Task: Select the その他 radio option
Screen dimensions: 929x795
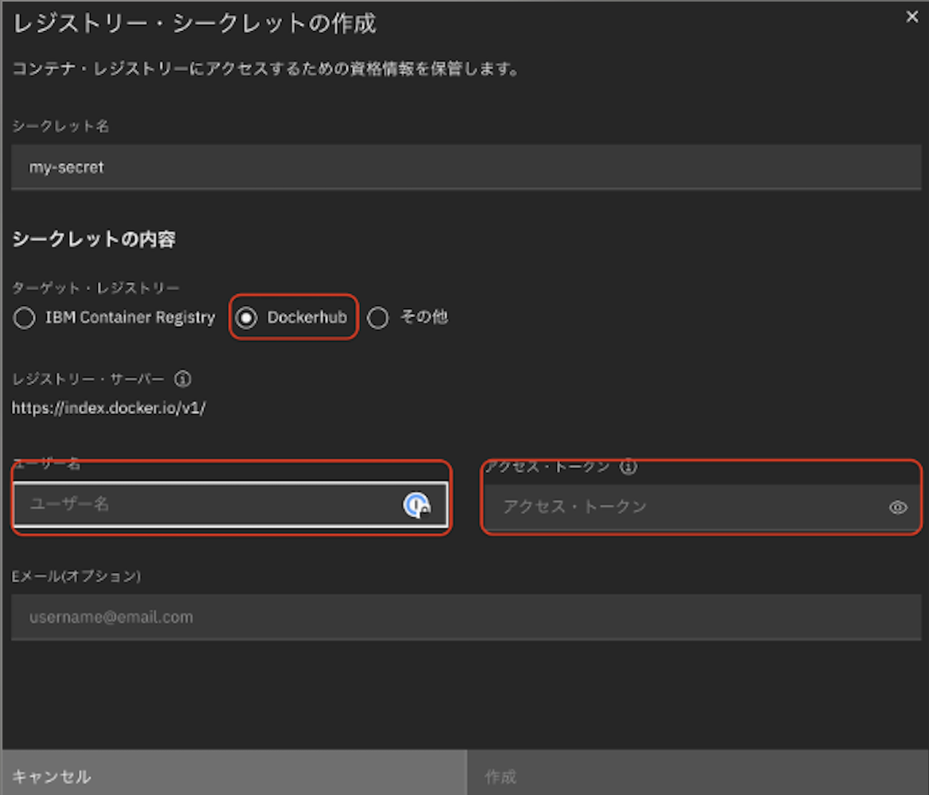Action: point(378,318)
